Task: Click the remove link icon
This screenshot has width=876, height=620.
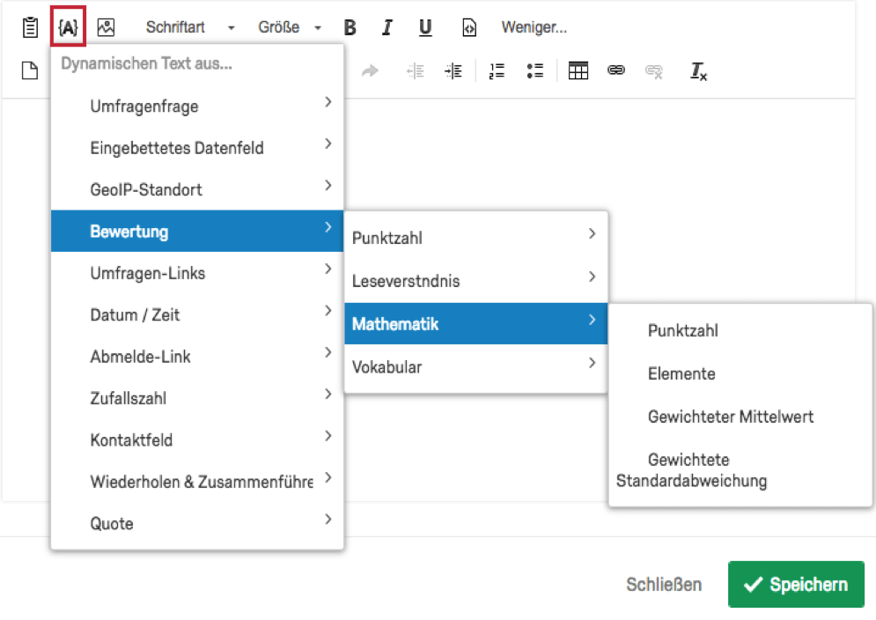Action: click(x=653, y=71)
